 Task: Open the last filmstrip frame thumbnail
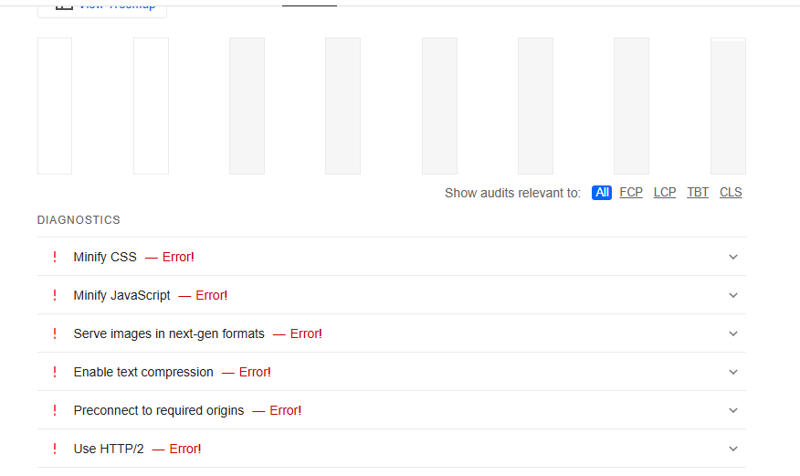pos(728,106)
